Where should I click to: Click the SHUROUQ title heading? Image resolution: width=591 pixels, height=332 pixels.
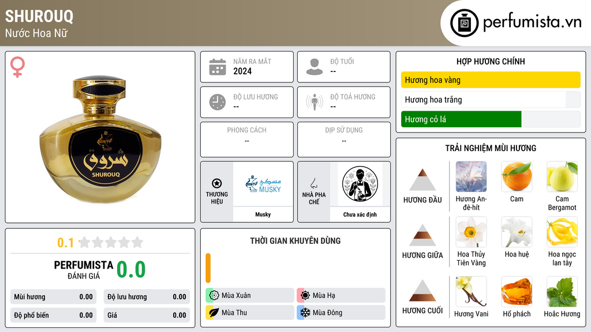point(39,16)
